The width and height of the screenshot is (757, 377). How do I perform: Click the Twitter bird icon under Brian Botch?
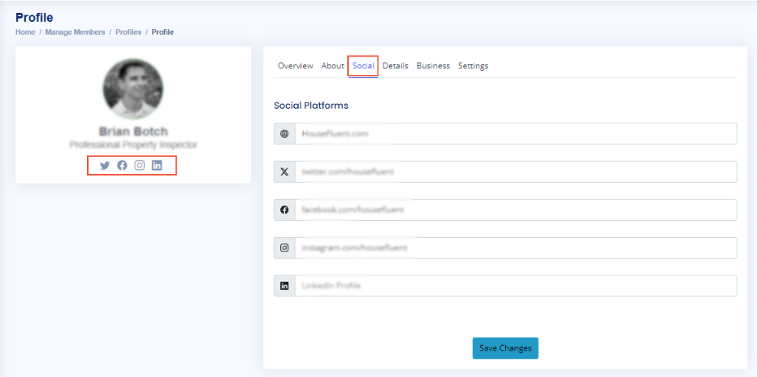coord(105,165)
